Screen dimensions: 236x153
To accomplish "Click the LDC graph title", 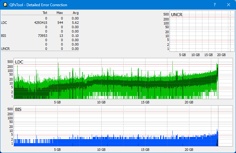I will pos(19,62).
